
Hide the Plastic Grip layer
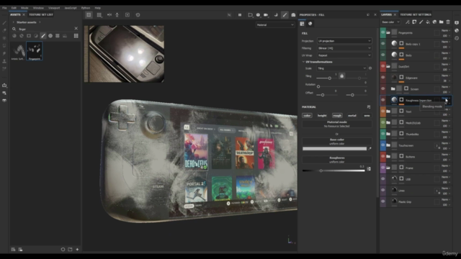click(382, 201)
